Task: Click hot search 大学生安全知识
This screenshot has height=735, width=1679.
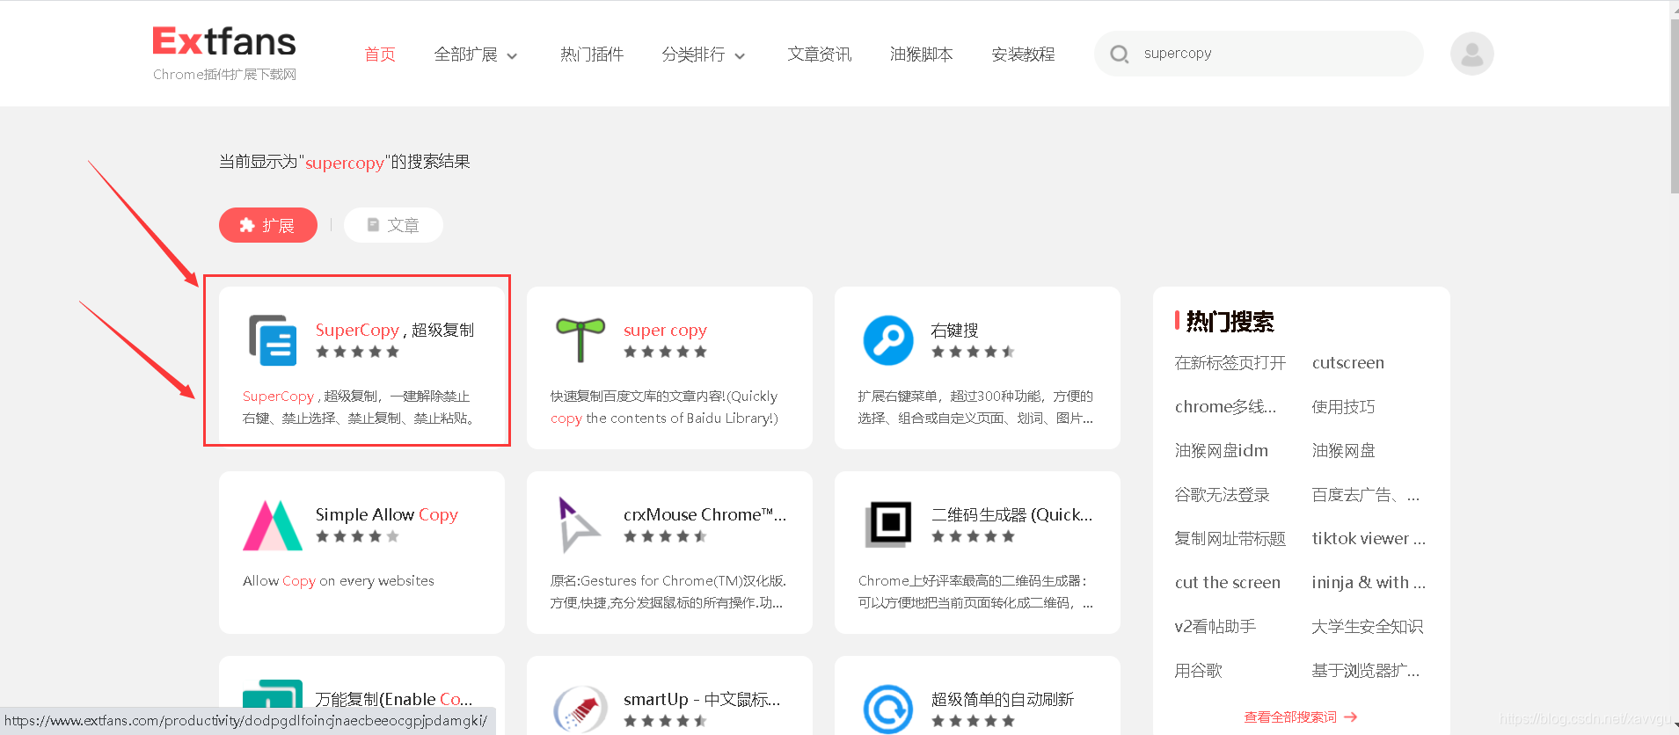Action: pos(1368,627)
